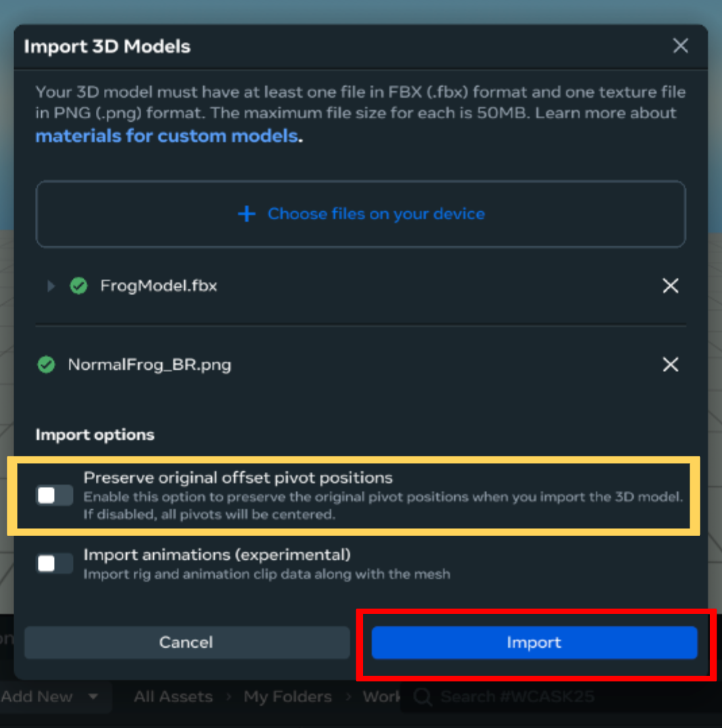
Task: Click the search magnifier icon
Action: pyautogui.click(x=423, y=697)
